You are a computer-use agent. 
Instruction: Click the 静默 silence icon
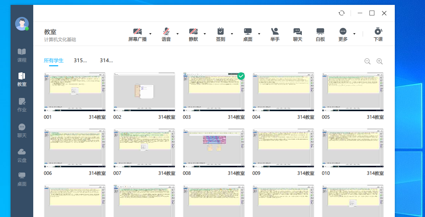[193, 32]
